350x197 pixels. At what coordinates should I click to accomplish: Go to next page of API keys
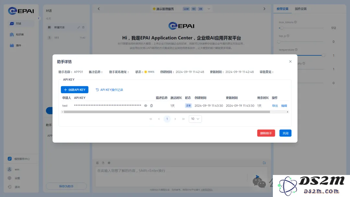175,119
